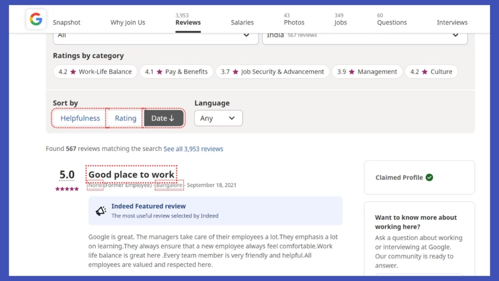Toggle Date sort order
Image resolution: width=499 pixels, height=281 pixels.
pyautogui.click(x=164, y=118)
